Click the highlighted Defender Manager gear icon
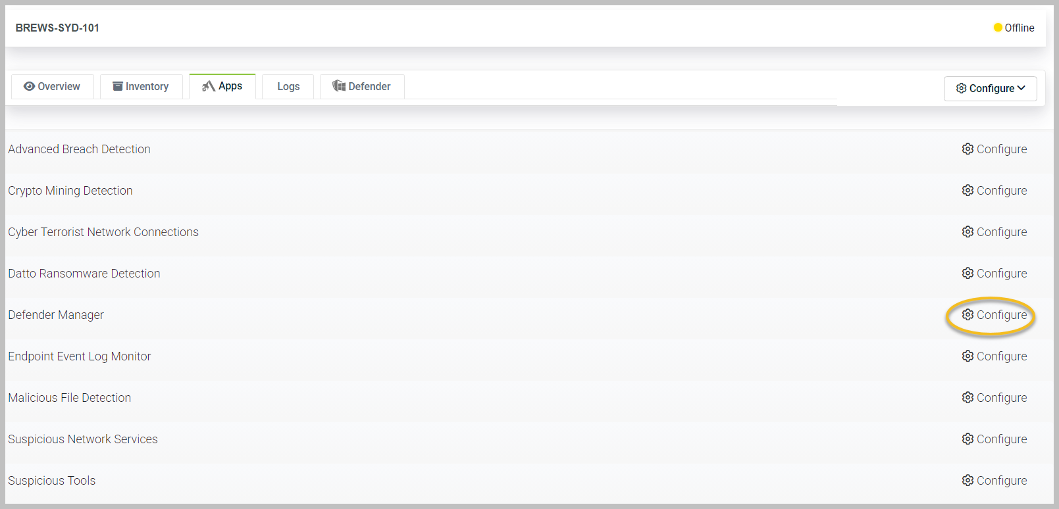This screenshot has width=1059, height=509. coord(967,315)
